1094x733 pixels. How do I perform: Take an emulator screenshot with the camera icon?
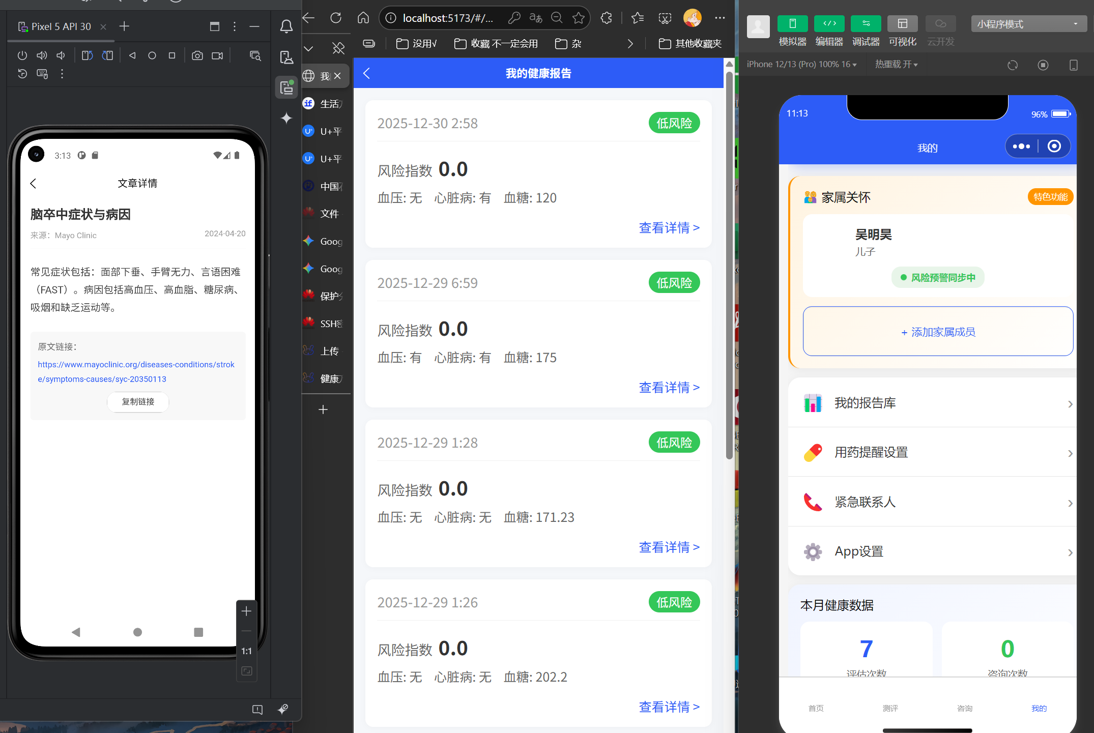pyautogui.click(x=197, y=55)
